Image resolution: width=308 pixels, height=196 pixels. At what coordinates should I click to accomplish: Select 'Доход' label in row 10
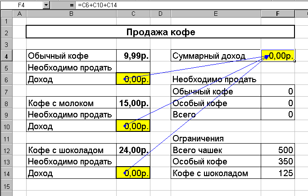[x=71, y=126]
